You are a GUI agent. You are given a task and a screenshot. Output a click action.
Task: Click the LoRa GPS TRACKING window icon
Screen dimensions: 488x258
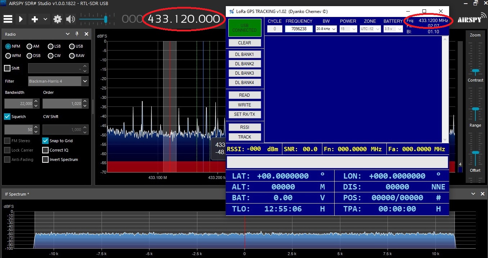click(x=232, y=12)
